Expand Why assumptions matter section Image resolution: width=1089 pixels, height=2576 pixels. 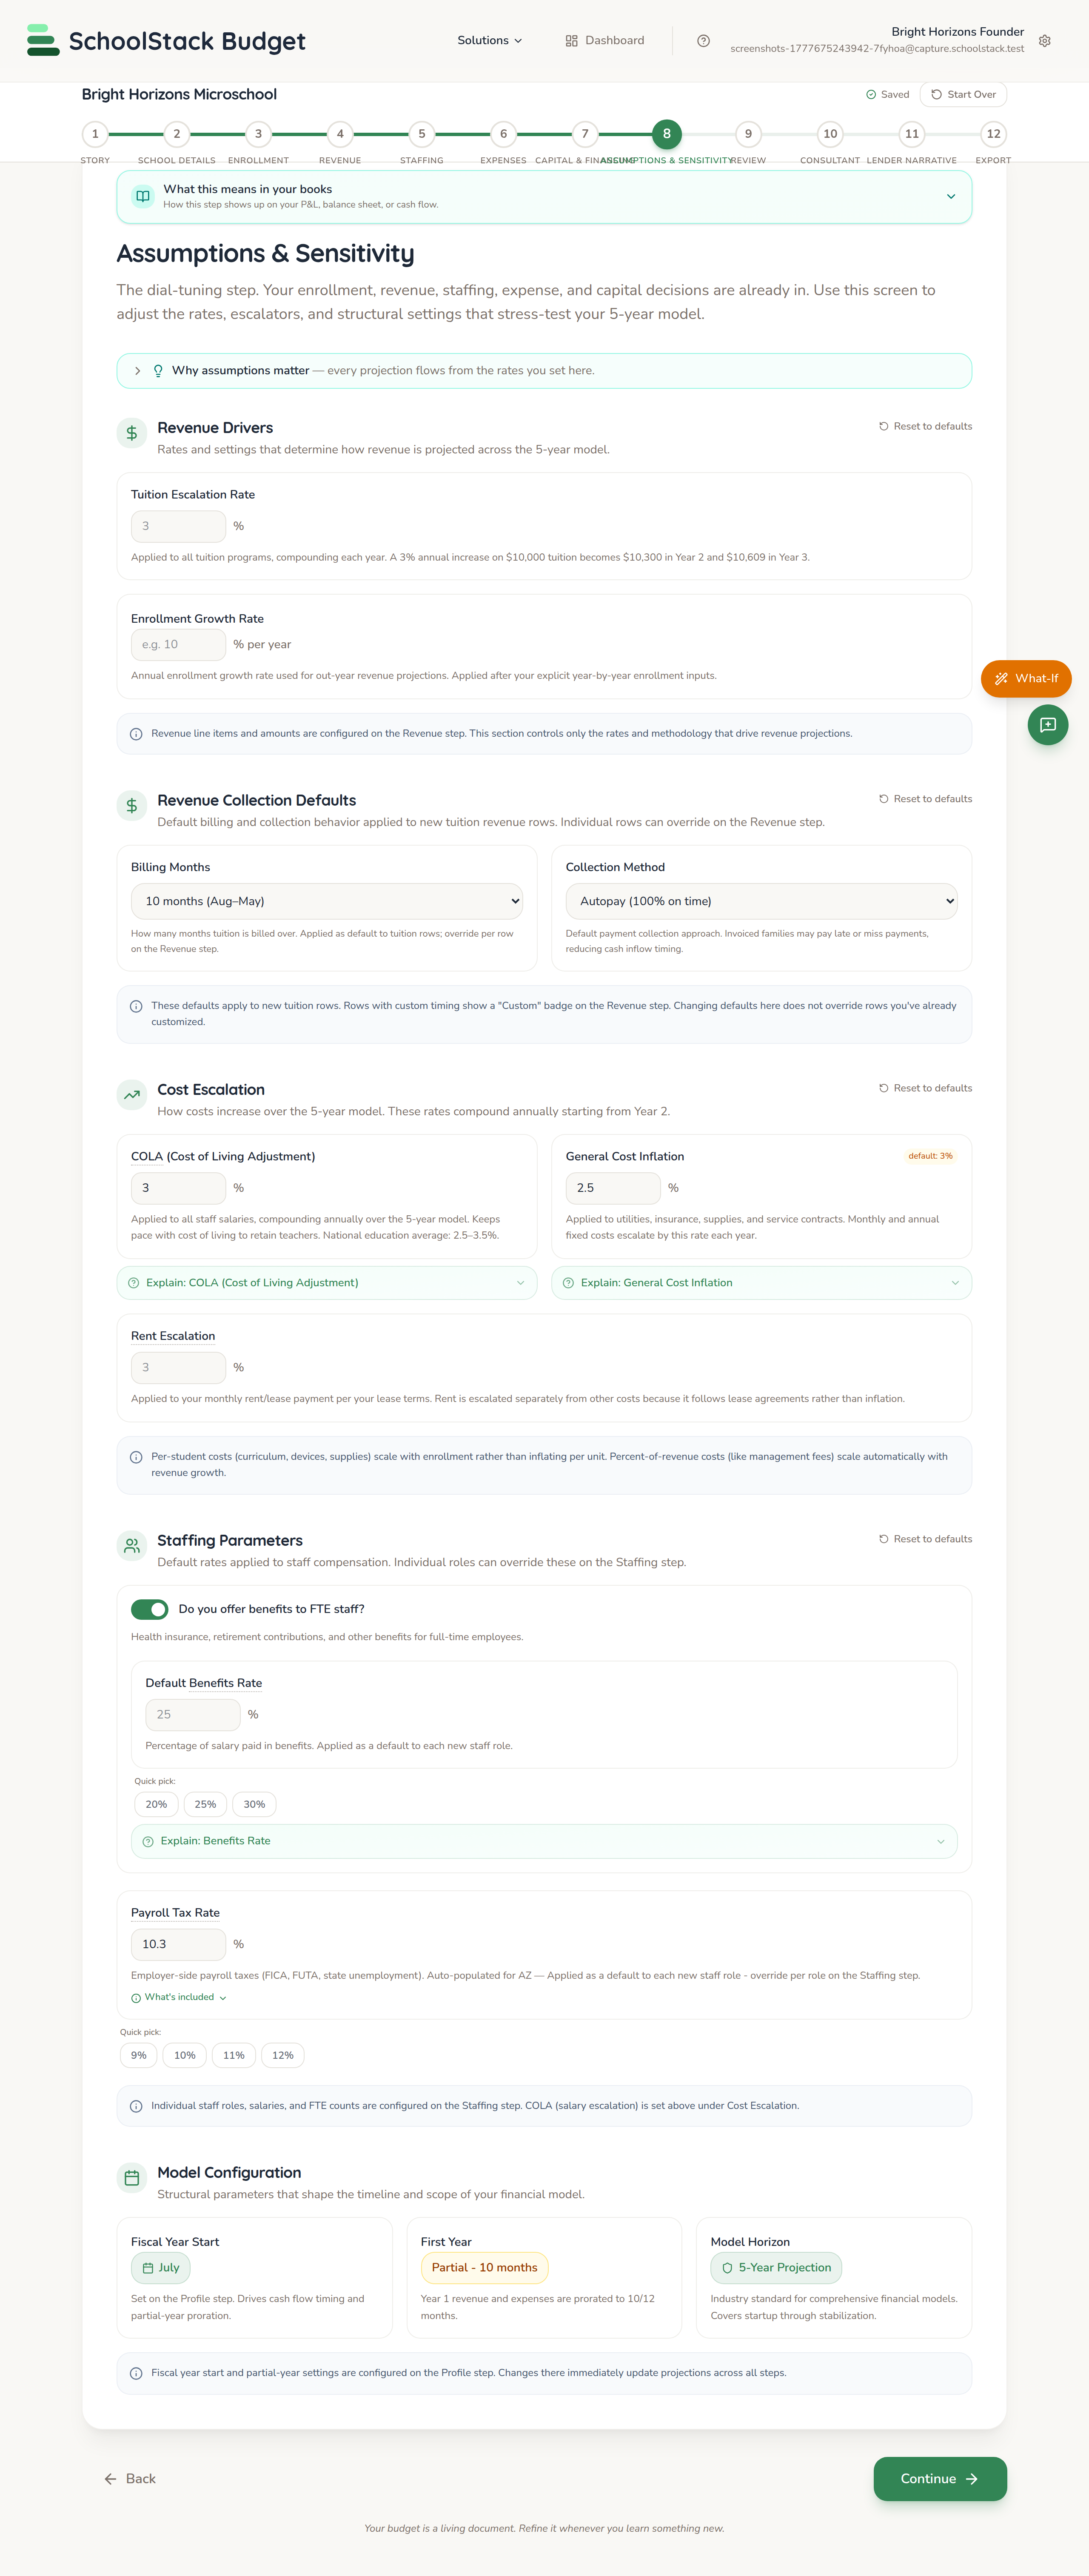pos(544,371)
